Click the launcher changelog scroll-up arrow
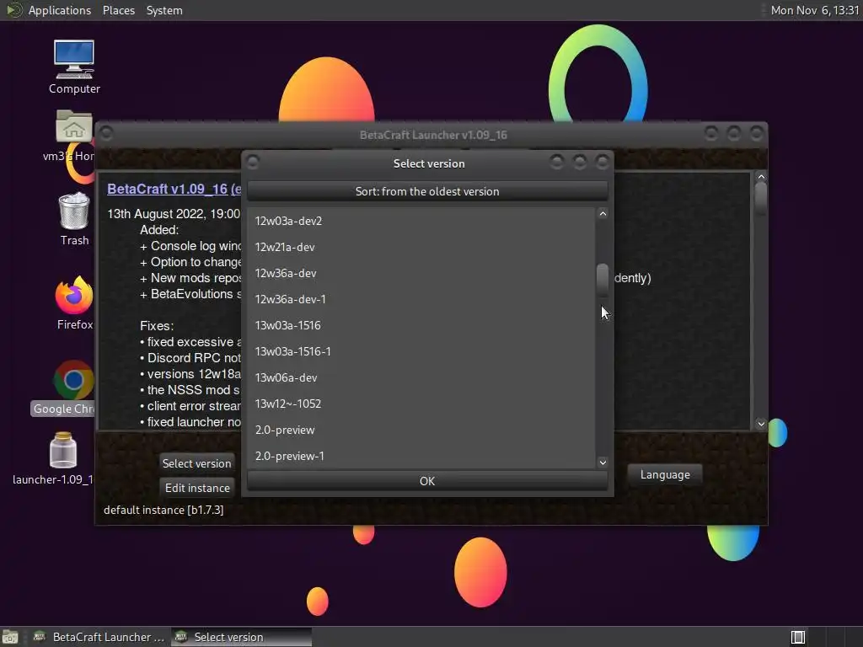863x647 pixels. pyautogui.click(x=761, y=177)
